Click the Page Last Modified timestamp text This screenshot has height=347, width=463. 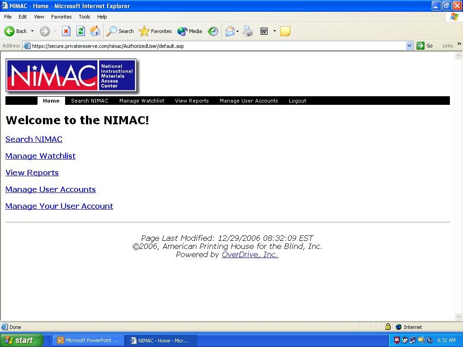point(227,238)
